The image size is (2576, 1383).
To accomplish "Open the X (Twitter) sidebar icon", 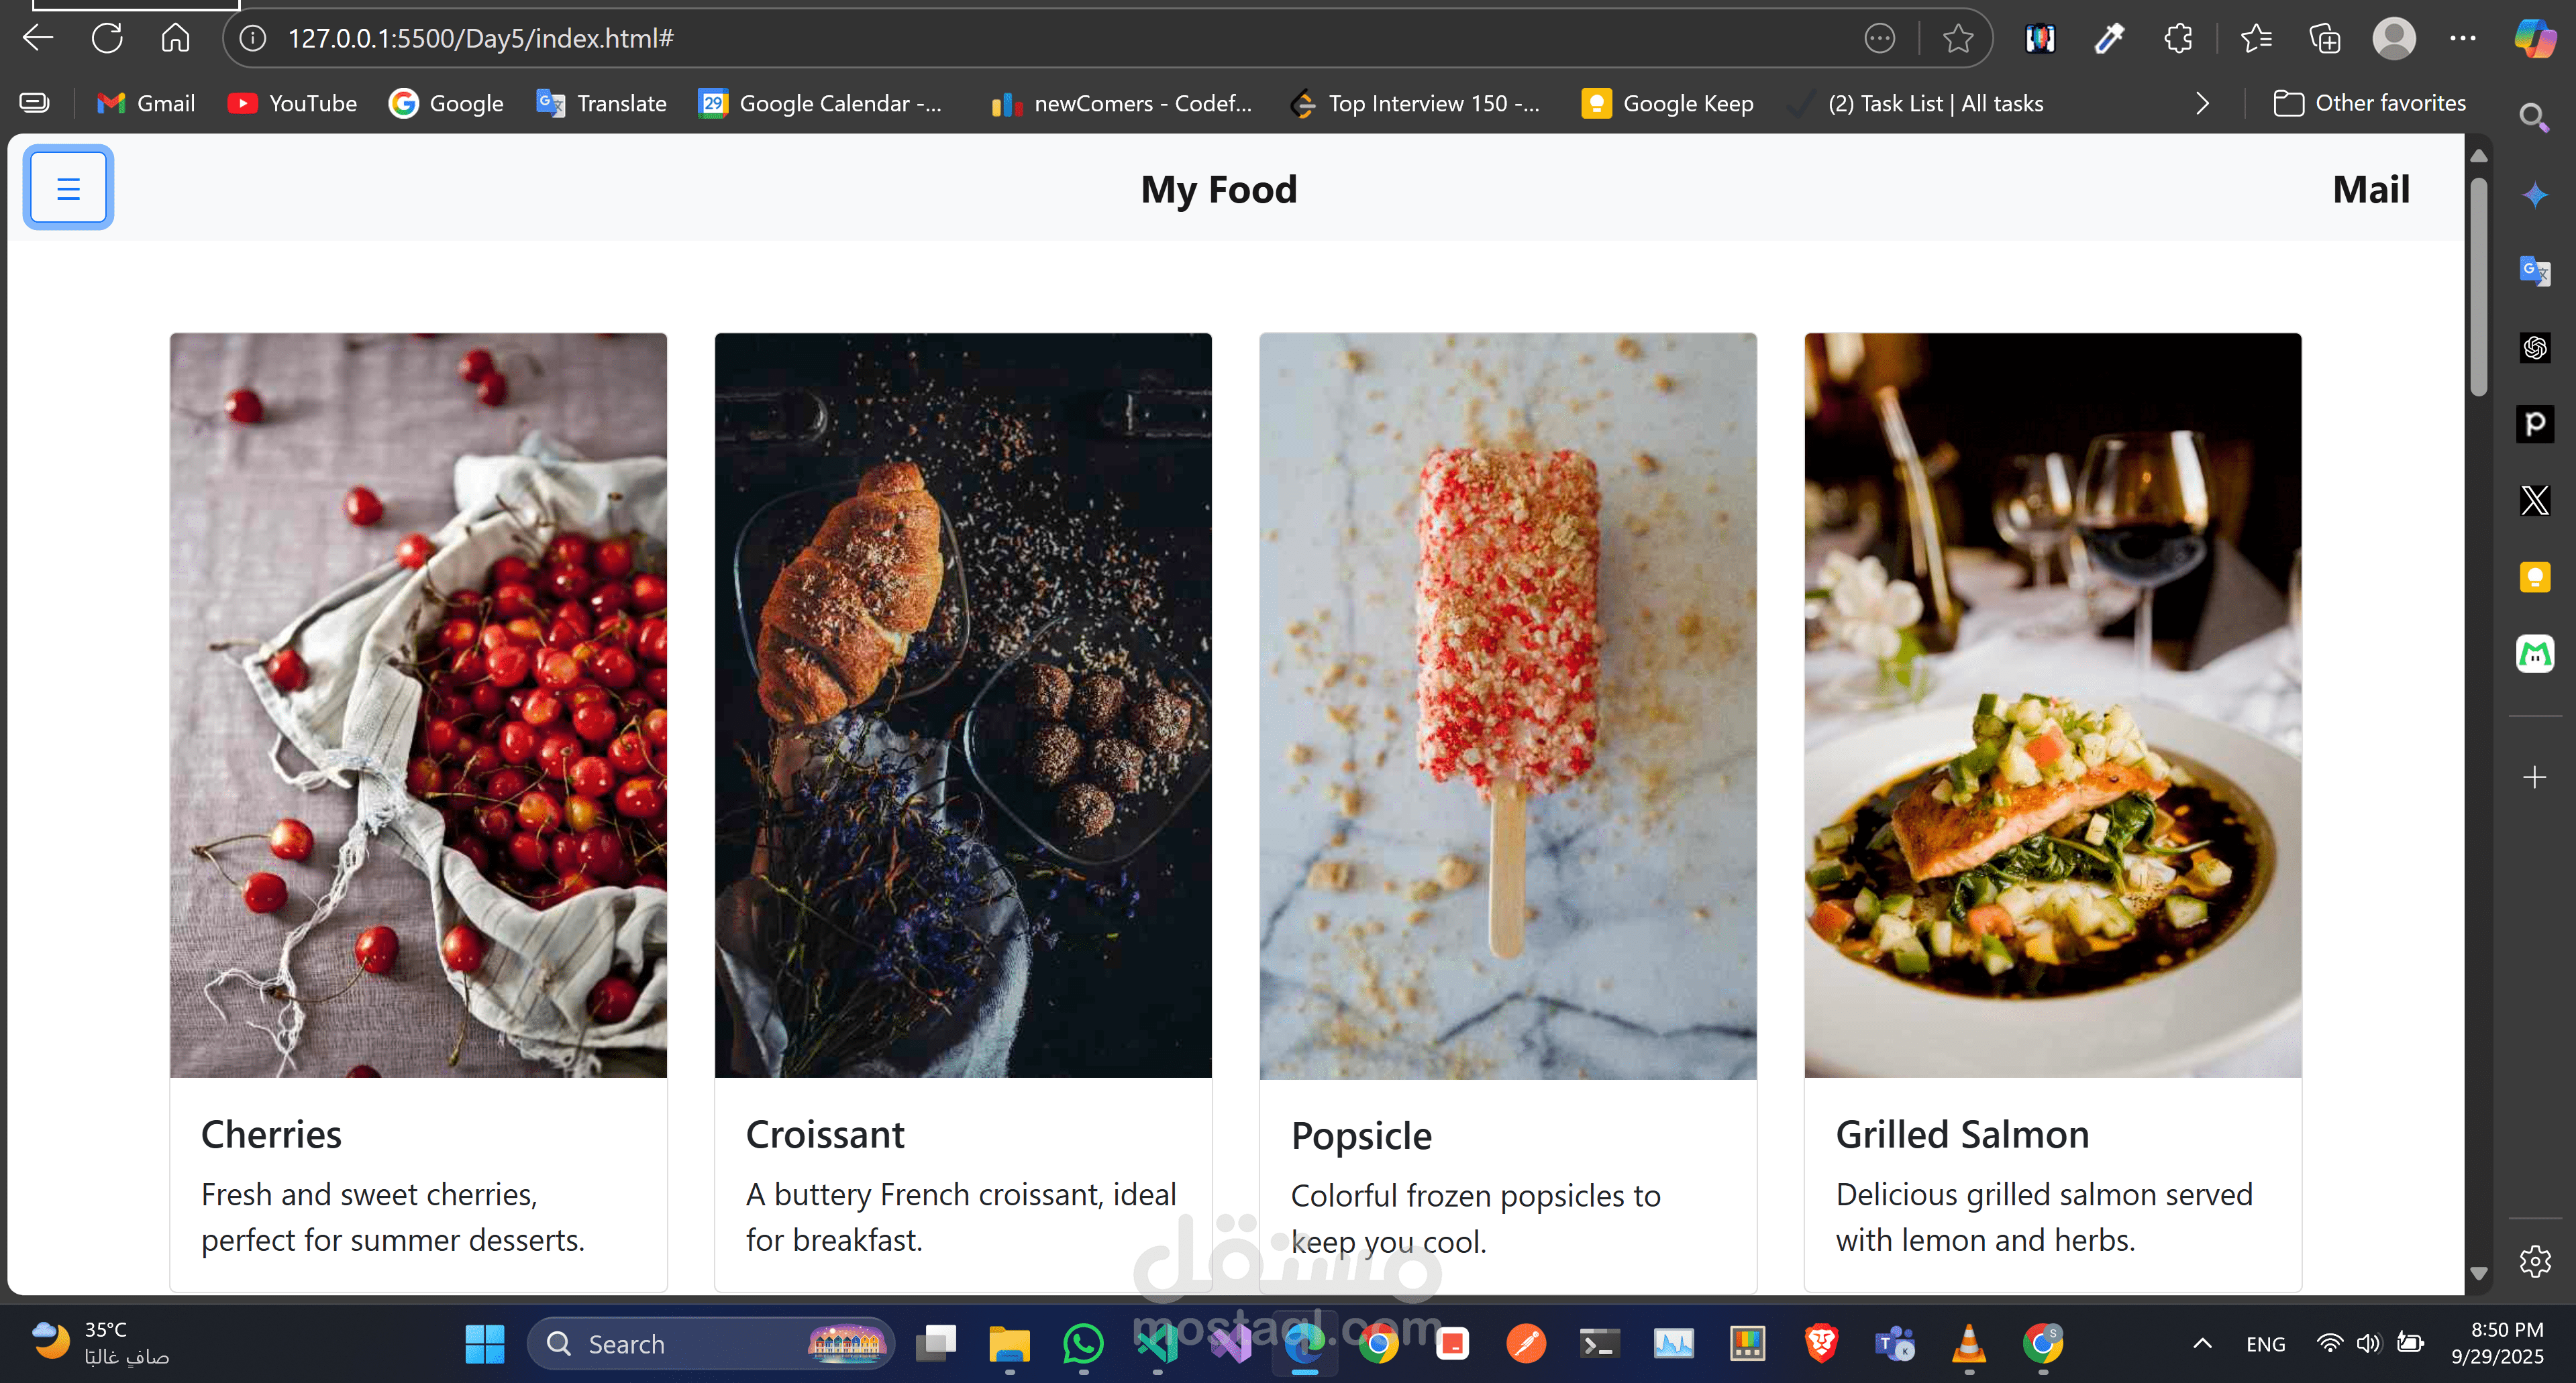I will click(x=2534, y=500).
